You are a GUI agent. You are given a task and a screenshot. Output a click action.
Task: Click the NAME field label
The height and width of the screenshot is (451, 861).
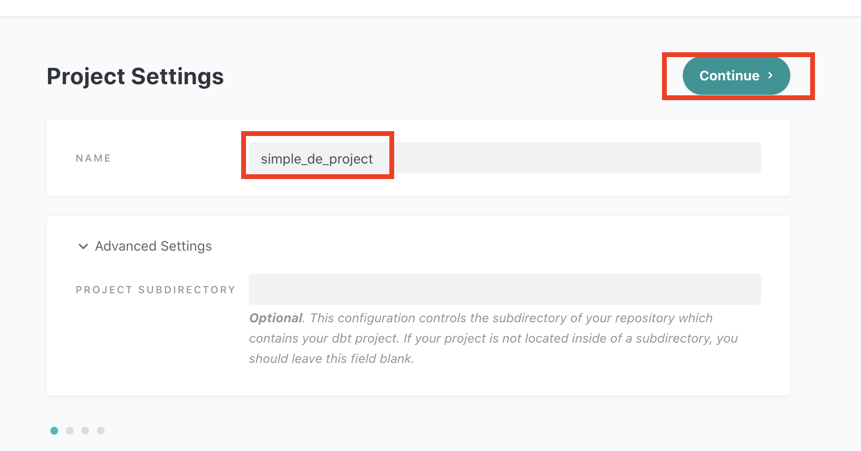tap(93, 158)
